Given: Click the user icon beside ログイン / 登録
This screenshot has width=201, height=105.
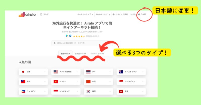Looking at the screenshot, I should (114, 14).
